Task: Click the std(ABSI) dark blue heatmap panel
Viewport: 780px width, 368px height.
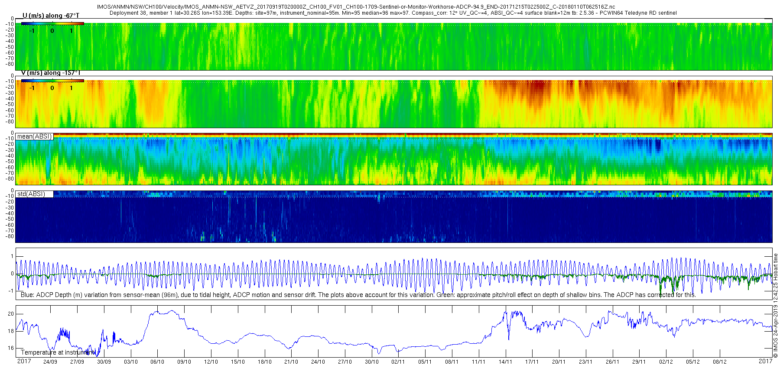Action: tap(394, 216)
